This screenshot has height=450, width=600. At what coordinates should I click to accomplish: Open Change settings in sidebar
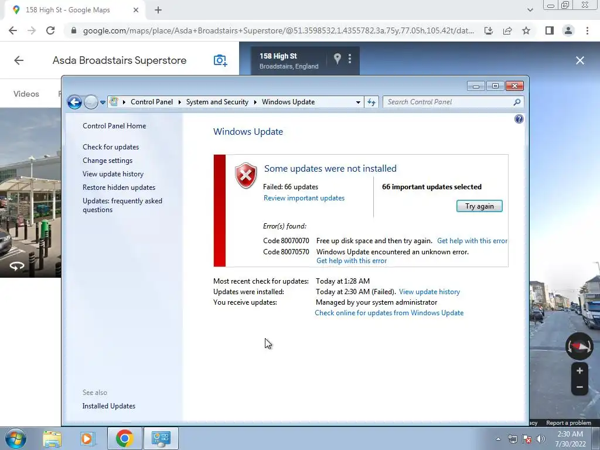click(108, 161)
